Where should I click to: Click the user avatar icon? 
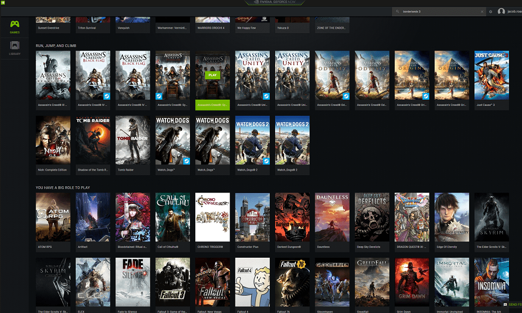(x=501, y=11)
